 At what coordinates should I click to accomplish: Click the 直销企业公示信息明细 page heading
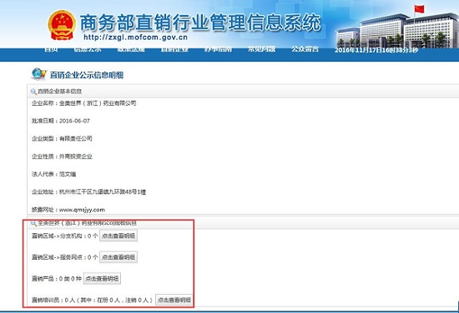coord(87,75)
